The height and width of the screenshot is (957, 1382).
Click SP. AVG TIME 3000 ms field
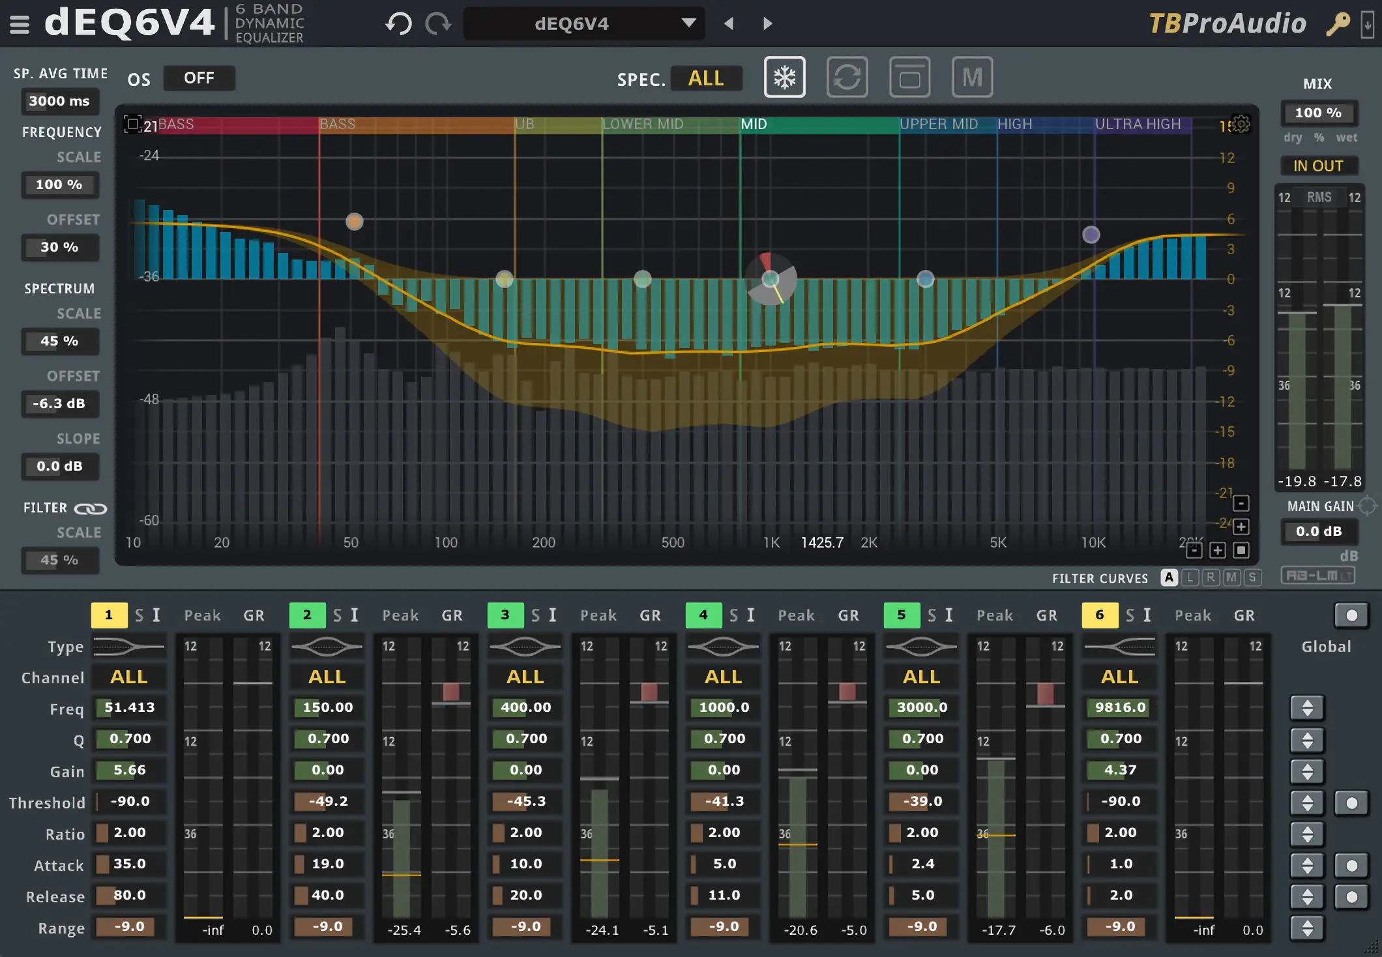(x=60, y=101)
